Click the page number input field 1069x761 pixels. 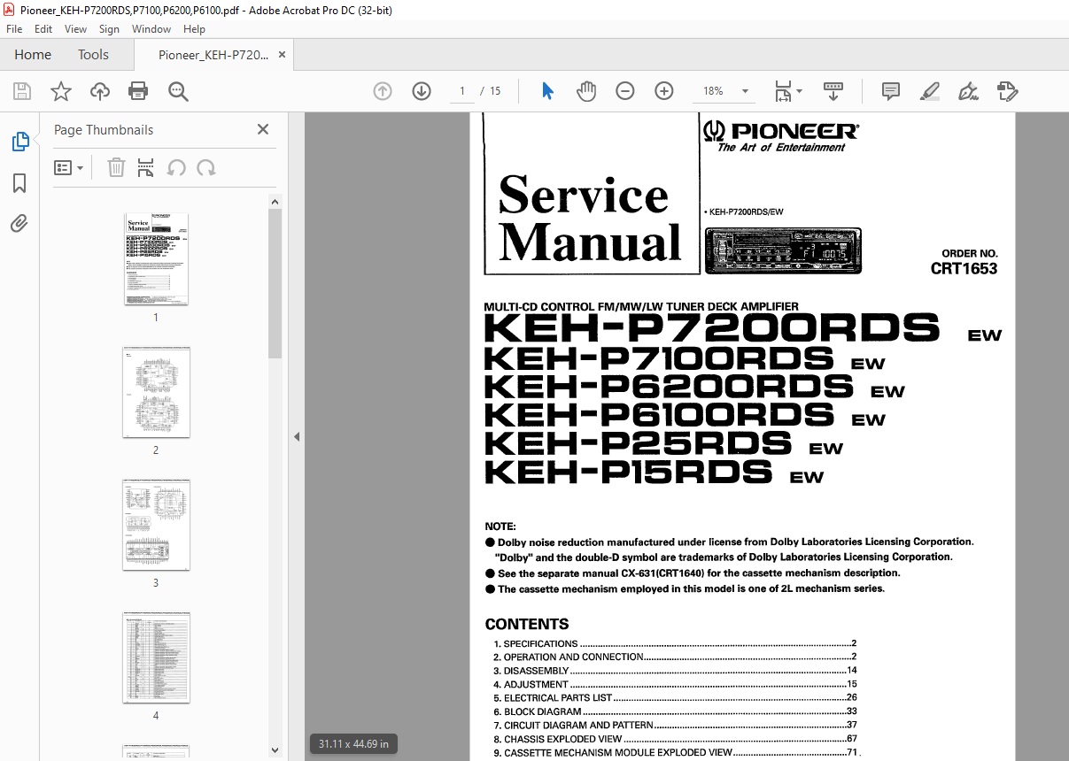pyautogui.click(x=462, y=91)
